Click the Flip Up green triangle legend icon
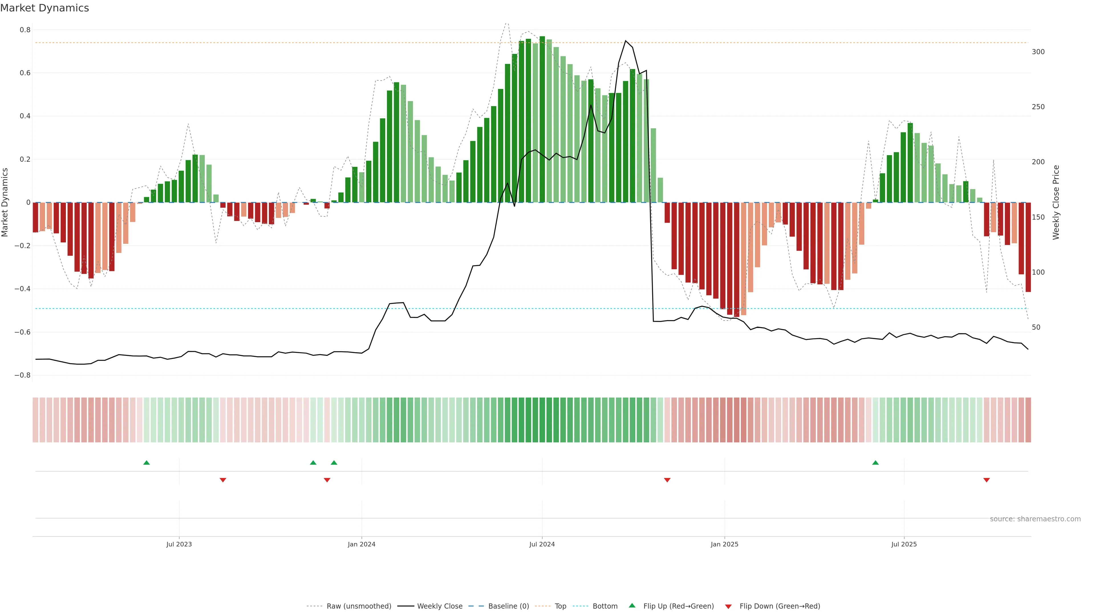This screenshot has width=1095, height=616. [x=632, y=606]
